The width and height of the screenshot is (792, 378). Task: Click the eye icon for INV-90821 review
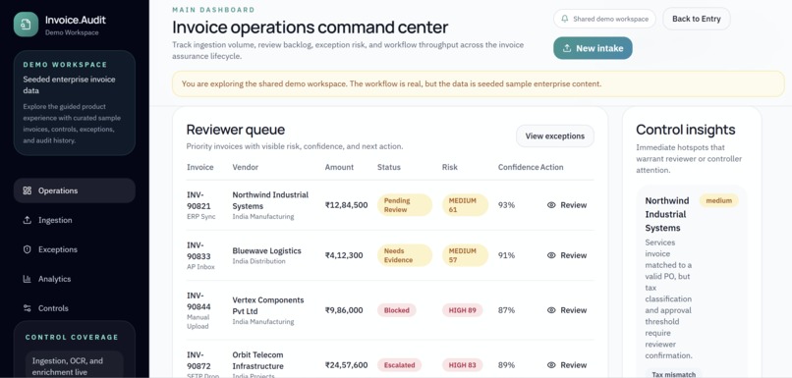(551, 205)
